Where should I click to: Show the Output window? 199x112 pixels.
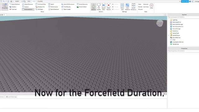pyautogui.click(x=25, y=7)
